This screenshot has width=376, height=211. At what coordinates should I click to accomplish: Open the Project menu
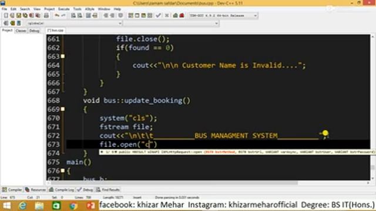click(x=49, y=9)
